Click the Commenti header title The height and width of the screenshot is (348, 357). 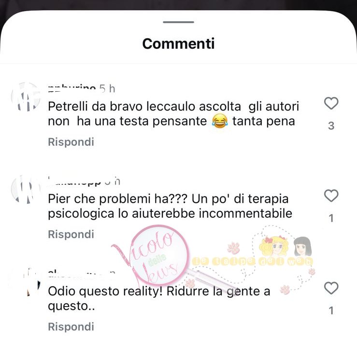[x=179, y=43]
